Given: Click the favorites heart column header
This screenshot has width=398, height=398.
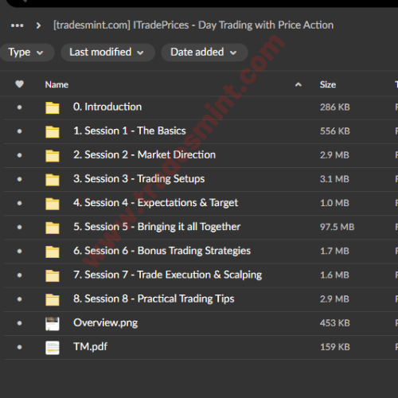Looking at the screenshot, I should pyautogui.click(x=19, y=84).
